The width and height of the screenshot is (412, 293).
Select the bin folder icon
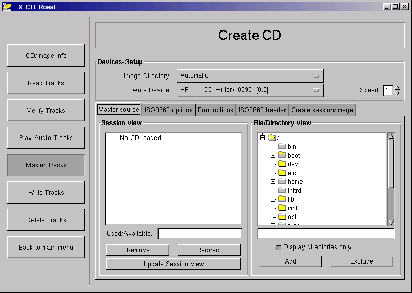(x=282, y=146)
